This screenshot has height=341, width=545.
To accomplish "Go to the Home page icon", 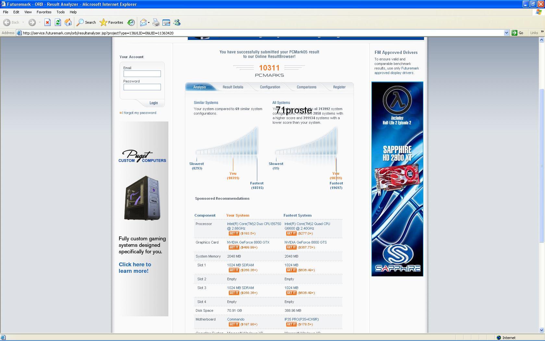I will (68, 22).
